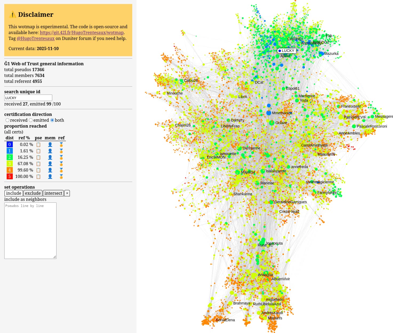Screen dimensions: 393x333
Task: Open the @HugoTrentesaux forum profile link
Action: [x=36, y=38]
